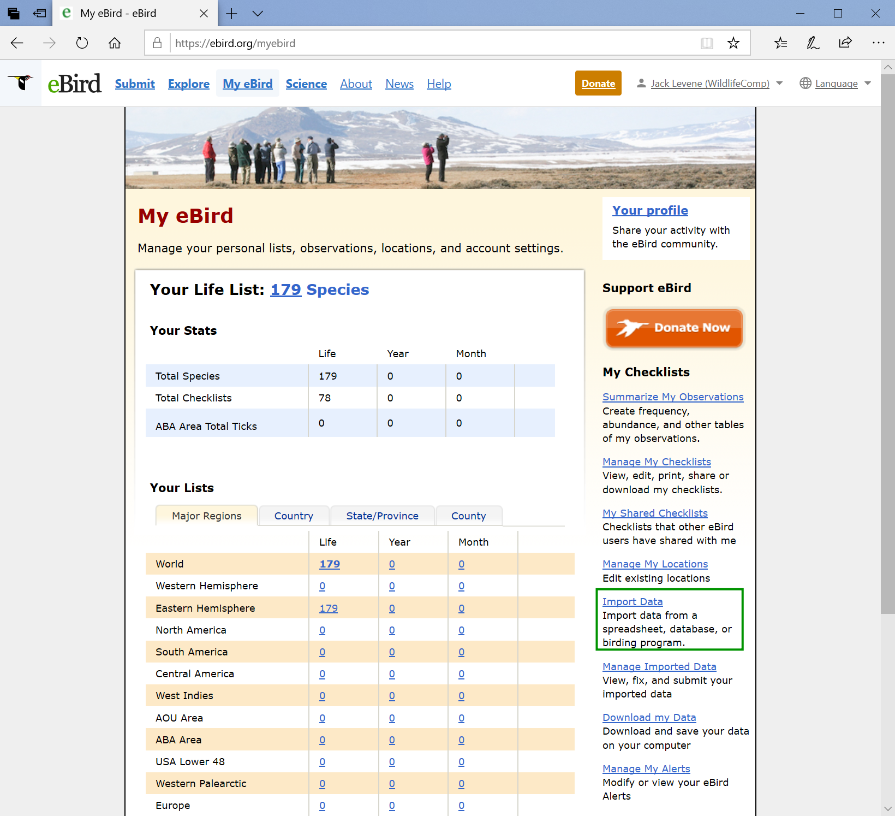Open the Science menu item

(306, 84)
